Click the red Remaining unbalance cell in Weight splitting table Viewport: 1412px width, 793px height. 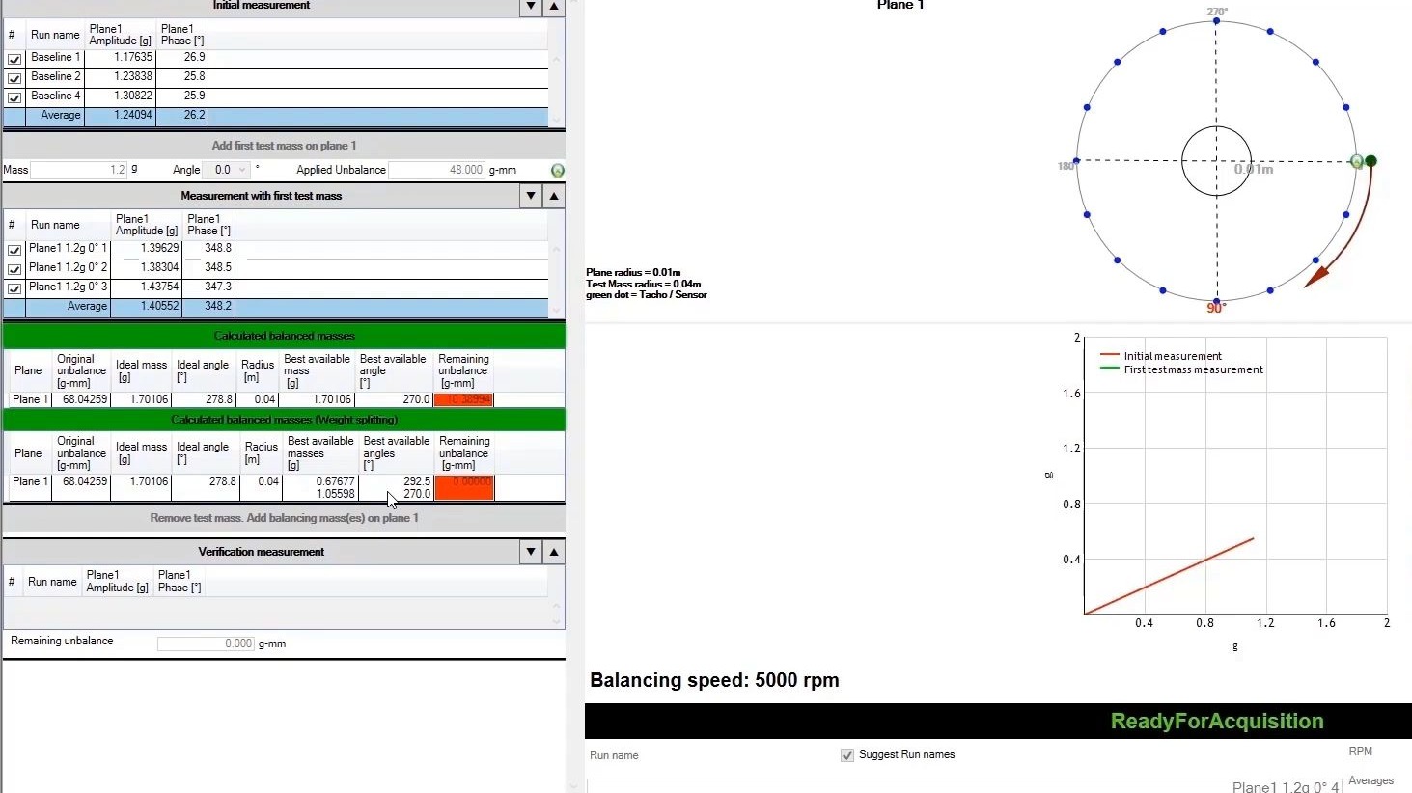click(x=464, y=487)
